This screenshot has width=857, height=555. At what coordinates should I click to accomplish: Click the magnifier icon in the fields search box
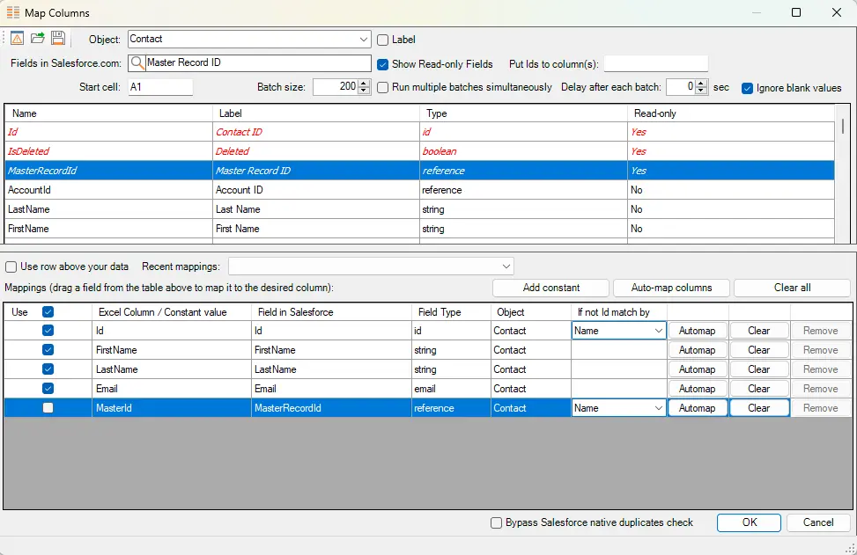[137, 63]
